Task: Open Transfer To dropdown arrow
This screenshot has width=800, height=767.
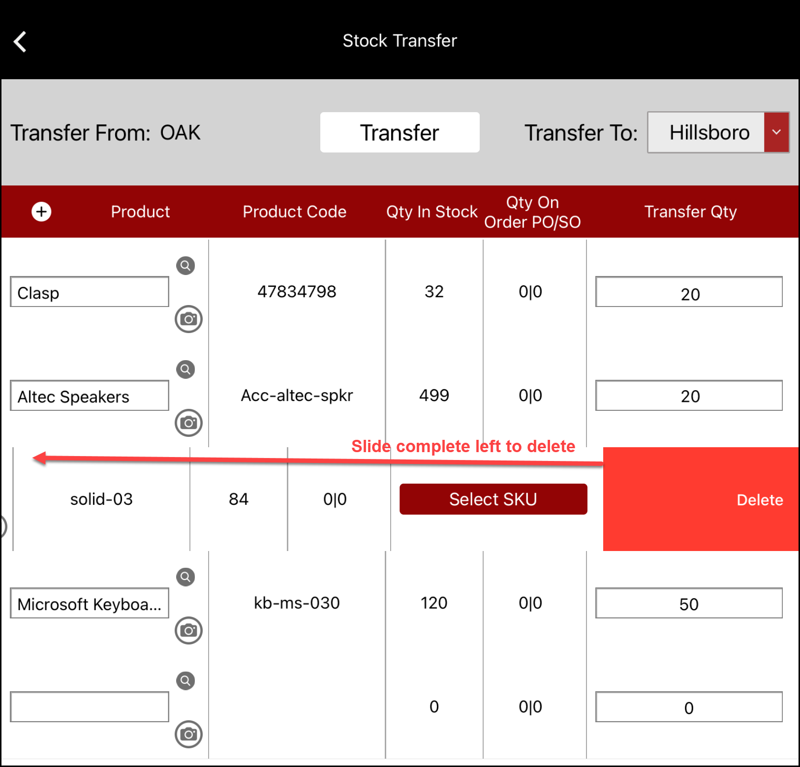Action: tap(776, 132)
